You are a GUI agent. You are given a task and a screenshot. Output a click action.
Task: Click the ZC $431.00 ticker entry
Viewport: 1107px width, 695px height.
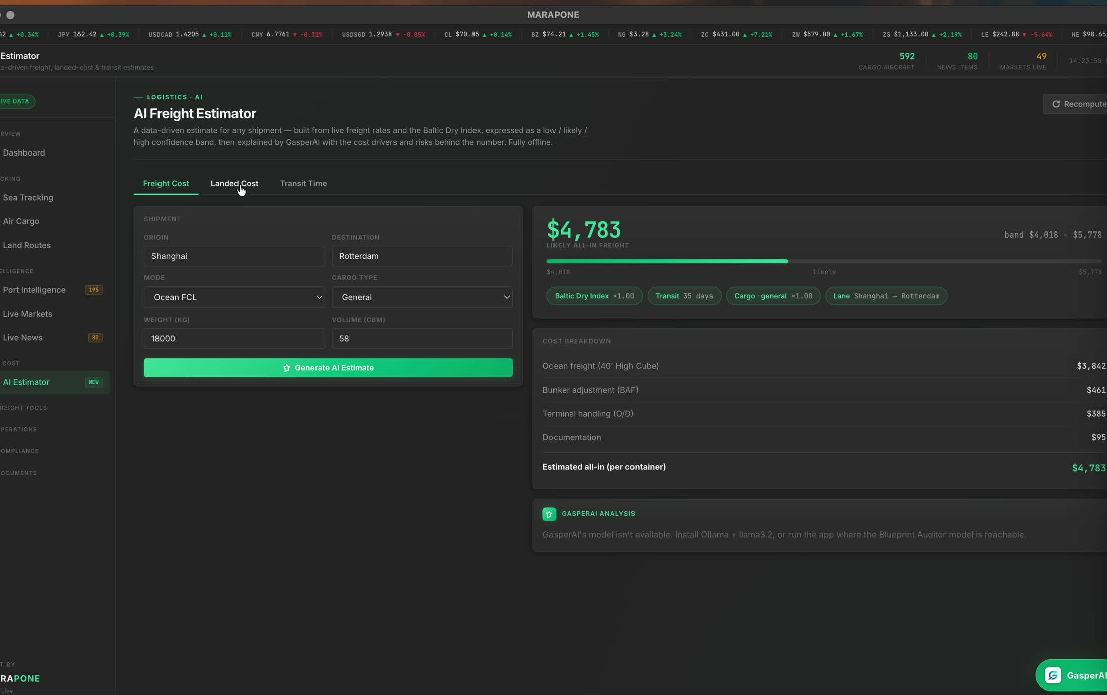[737, 34]
